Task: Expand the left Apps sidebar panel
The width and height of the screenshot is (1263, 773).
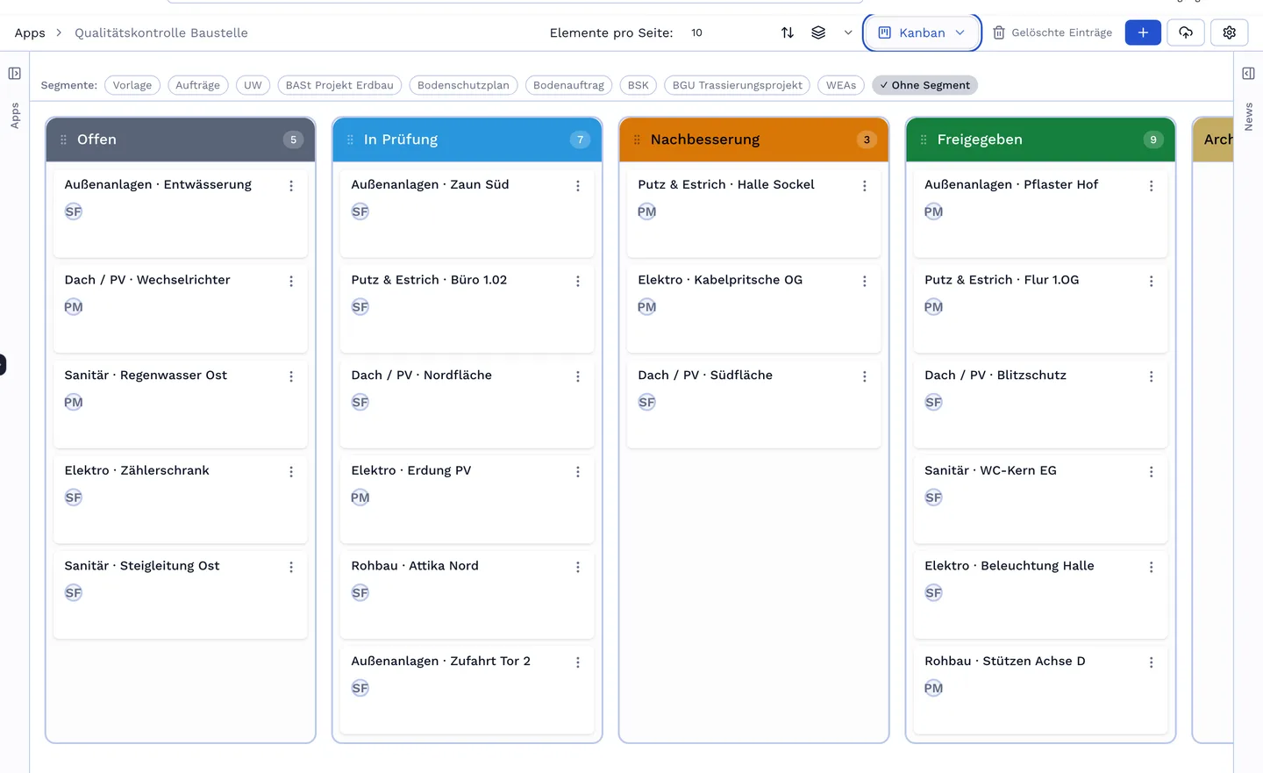Action: coord(14,74)
